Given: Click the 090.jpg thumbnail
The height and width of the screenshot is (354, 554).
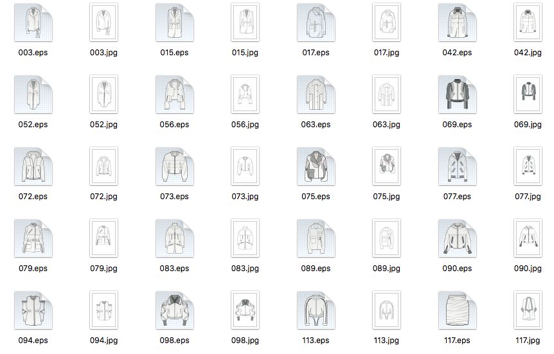Looking at the screenshot, I should (528, 238).
